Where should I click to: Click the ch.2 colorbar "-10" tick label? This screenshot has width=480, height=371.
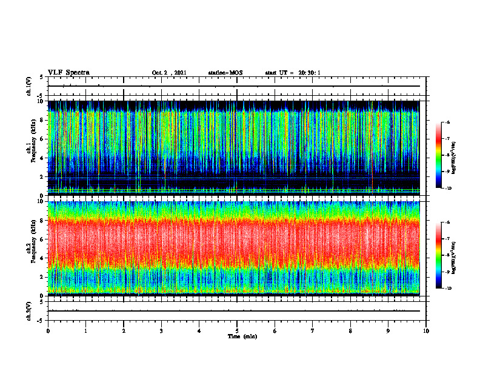448,289
